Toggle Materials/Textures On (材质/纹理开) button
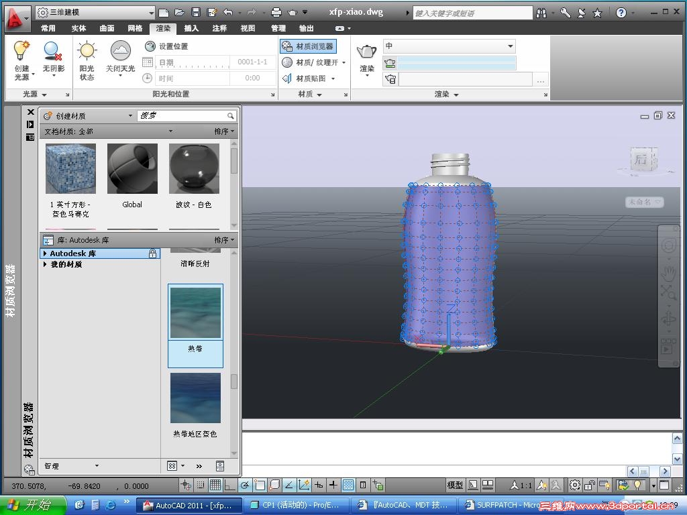The height and width of the screenshot is (515, 687). pos(313,62)
